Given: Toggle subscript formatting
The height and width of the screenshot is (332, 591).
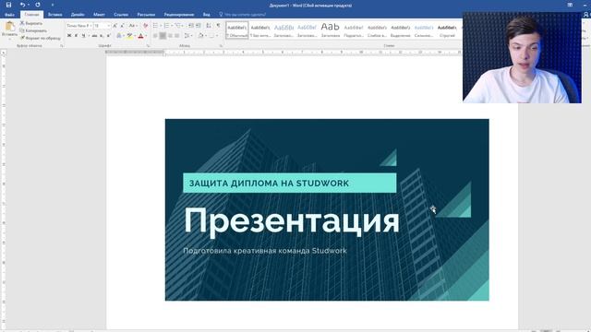Looking at the screenshot, I should tap(102, 36).
